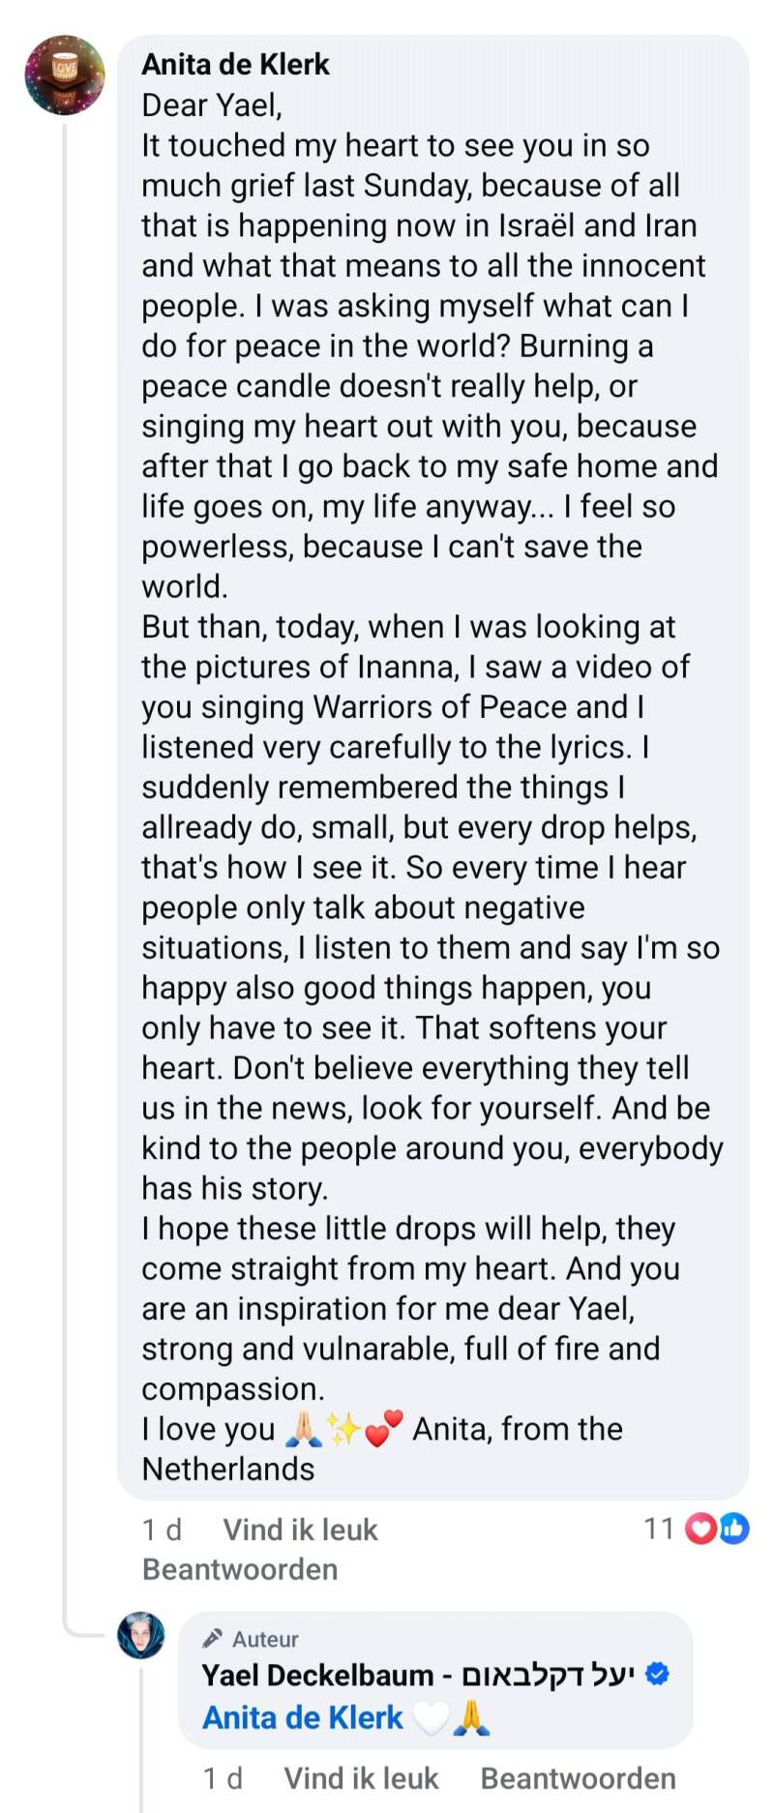
Task: Click the Auteur label text
Action: (265, 1639)
